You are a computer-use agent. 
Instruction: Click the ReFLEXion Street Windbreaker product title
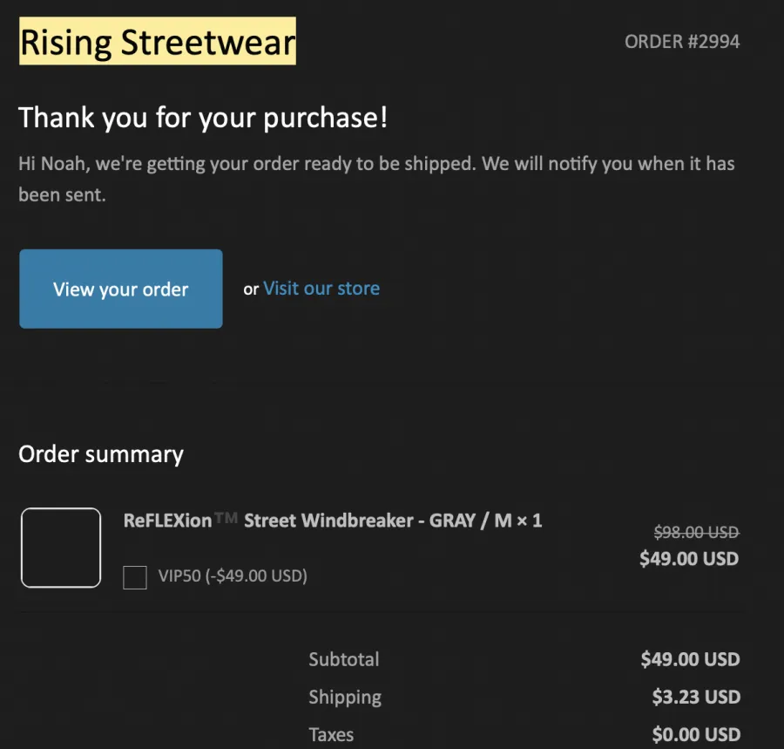[x=333, y=521]
